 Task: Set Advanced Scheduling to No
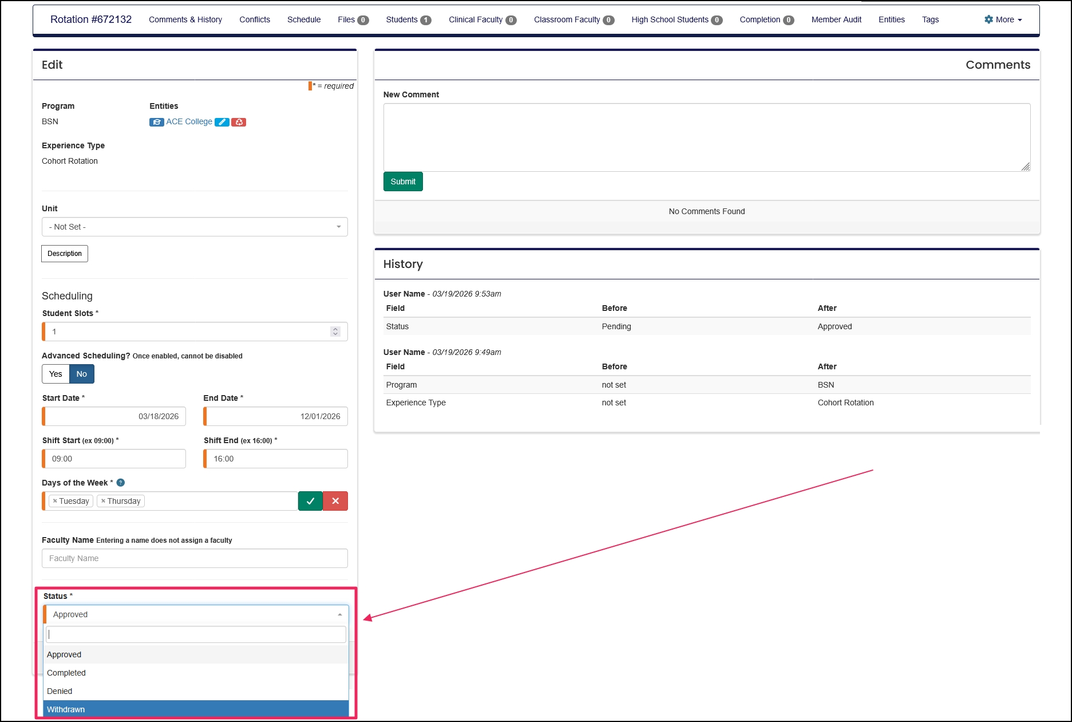82,374
